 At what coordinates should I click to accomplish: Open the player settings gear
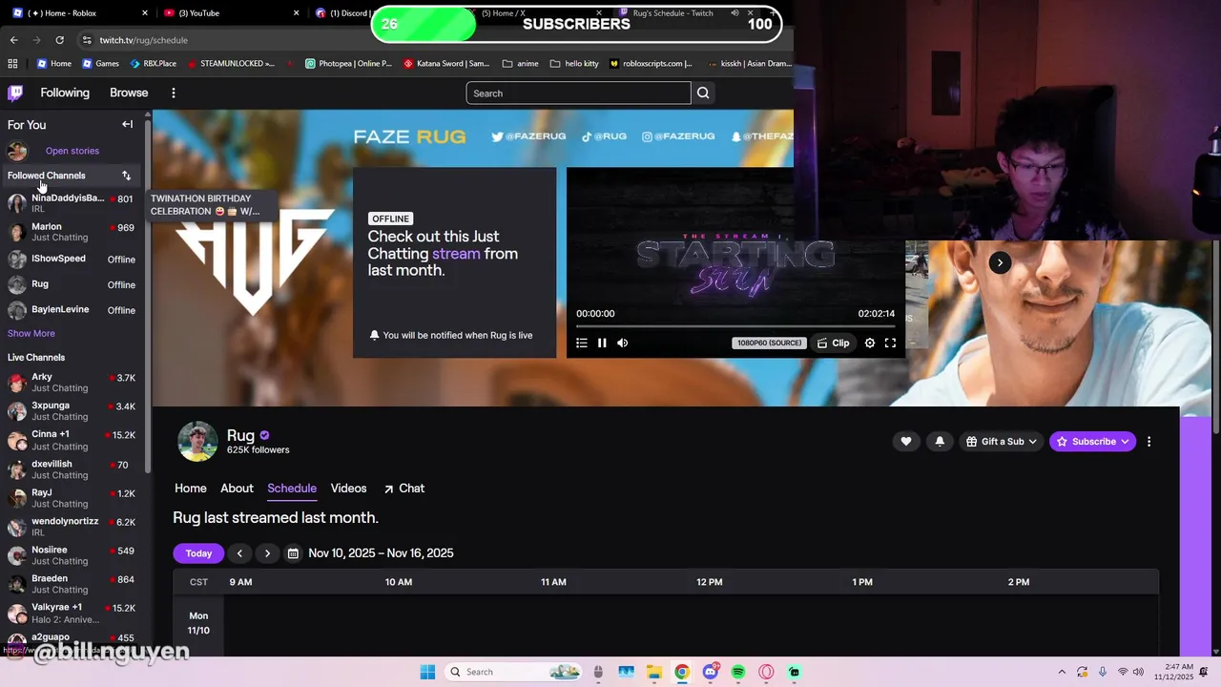pos(870,343)
